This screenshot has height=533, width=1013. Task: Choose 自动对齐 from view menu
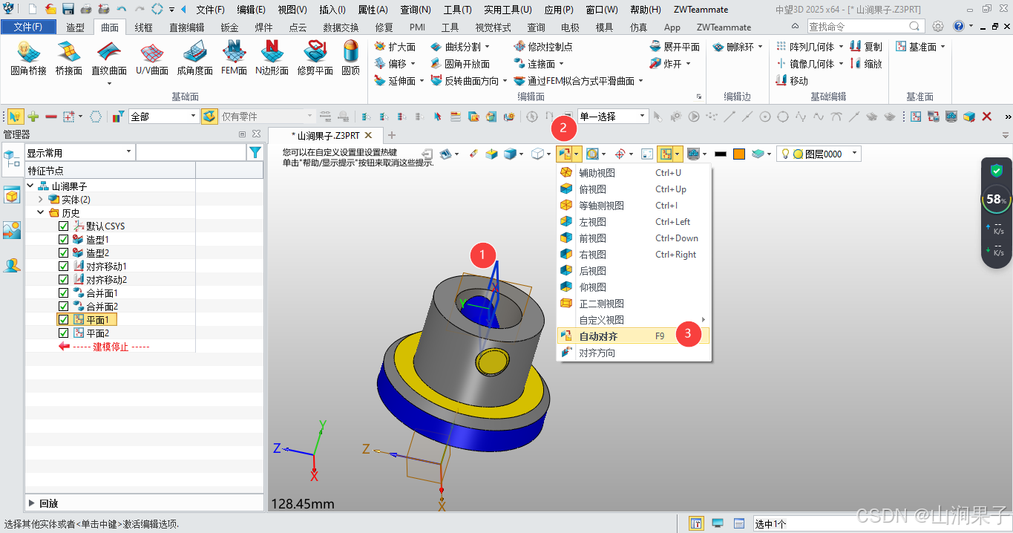(x=633, y=336)
